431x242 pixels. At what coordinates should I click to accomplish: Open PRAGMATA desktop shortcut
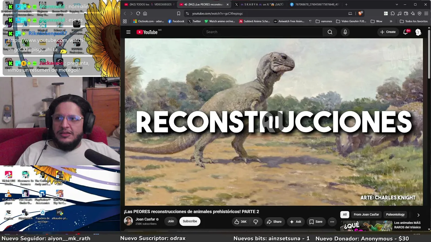(25, 214)
